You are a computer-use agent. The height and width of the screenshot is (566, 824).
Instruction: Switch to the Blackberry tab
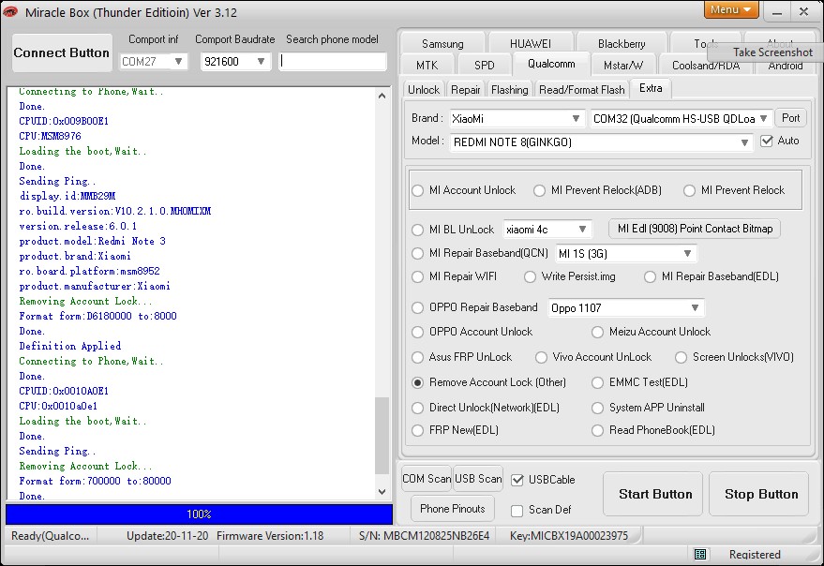[622, 44]
